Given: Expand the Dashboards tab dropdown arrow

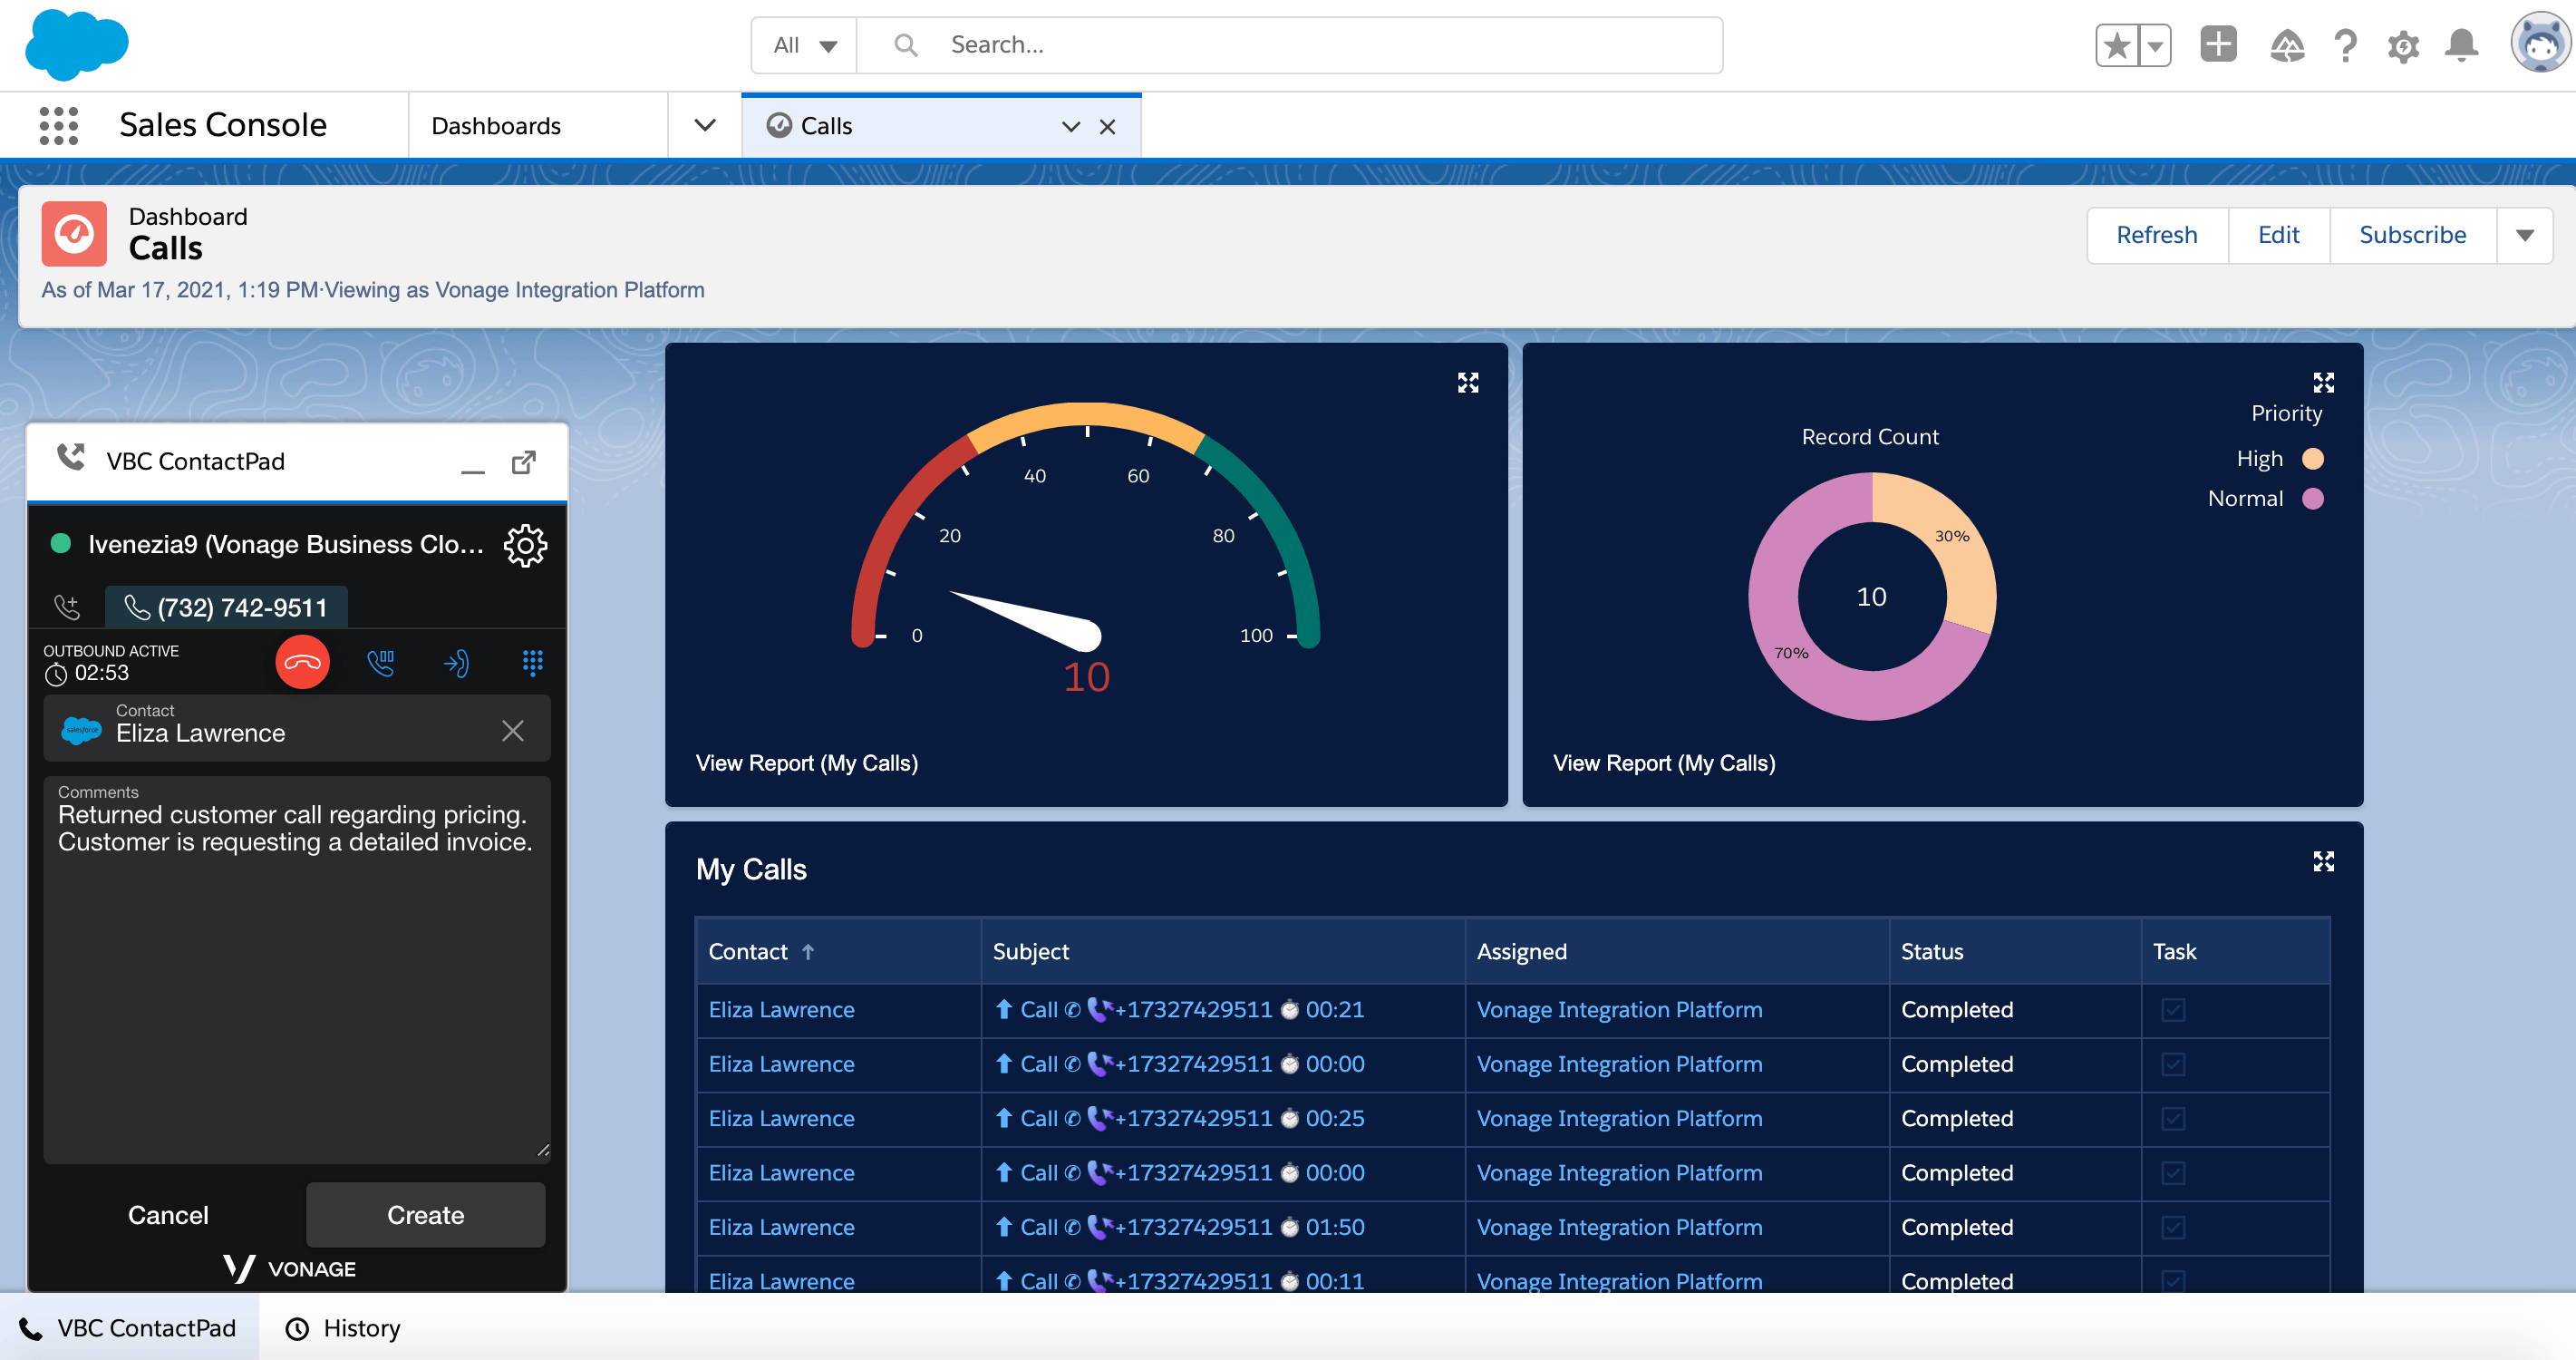Looking at the screenshot, I should pos(703,124).
